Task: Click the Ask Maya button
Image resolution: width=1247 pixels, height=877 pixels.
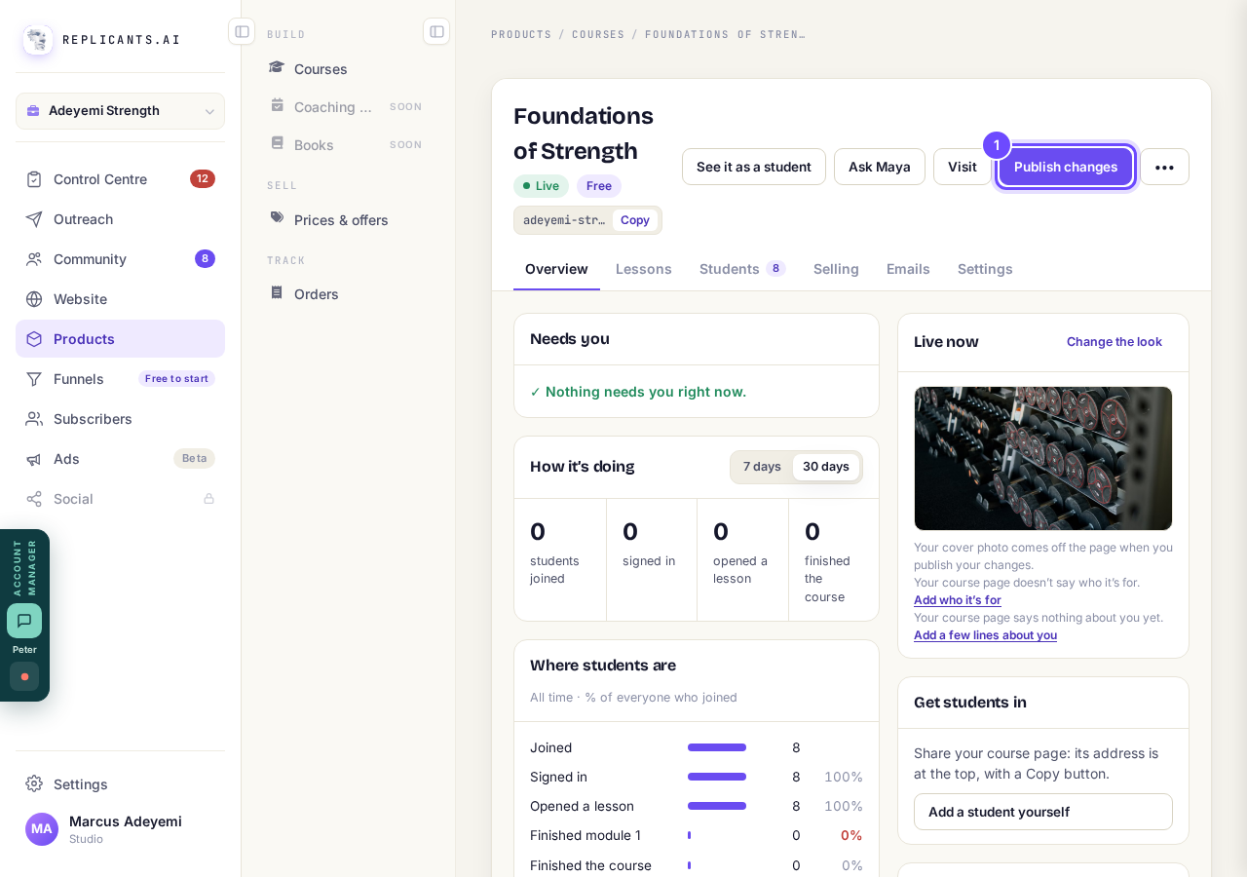Action: point(880,167)
